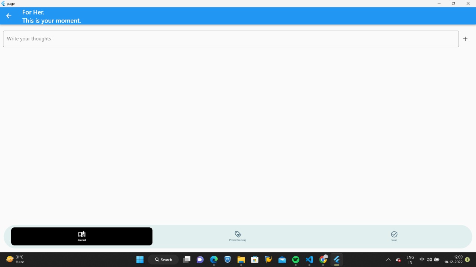This screenshot has height=267, width=476.
Task: Open the Brave browser from the taskbar
Action: click(x=227, y=260)
